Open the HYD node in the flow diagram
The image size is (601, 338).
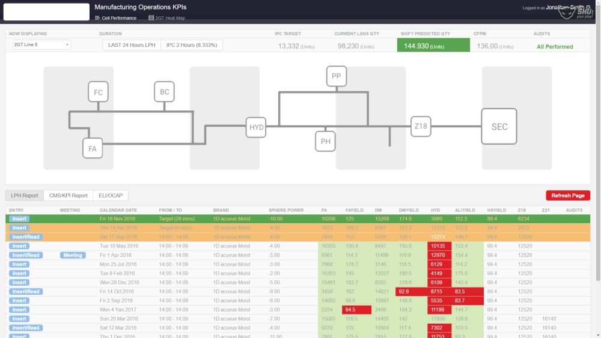click(256, 127)
